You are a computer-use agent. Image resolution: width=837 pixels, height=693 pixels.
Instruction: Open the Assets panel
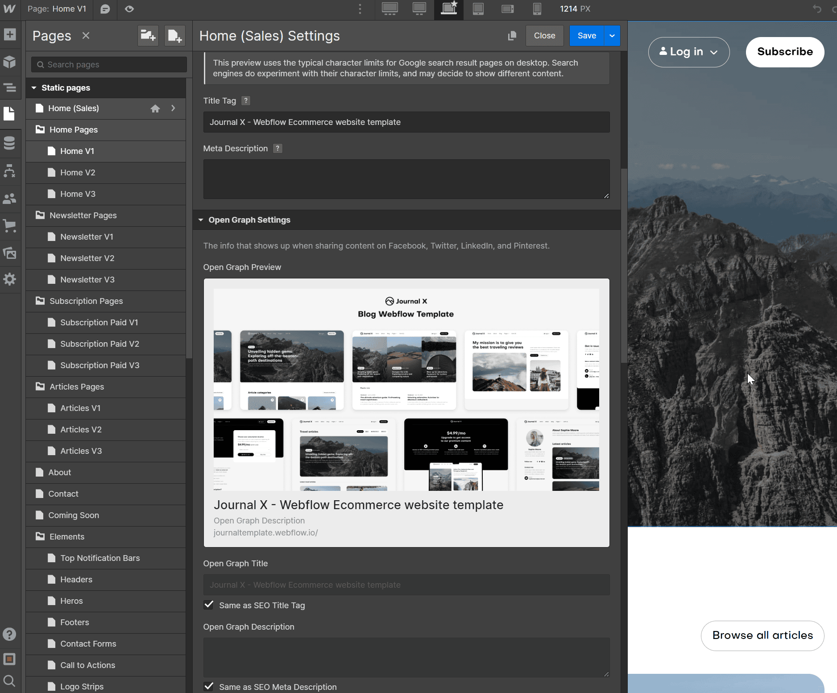click(x=10, y=253)
